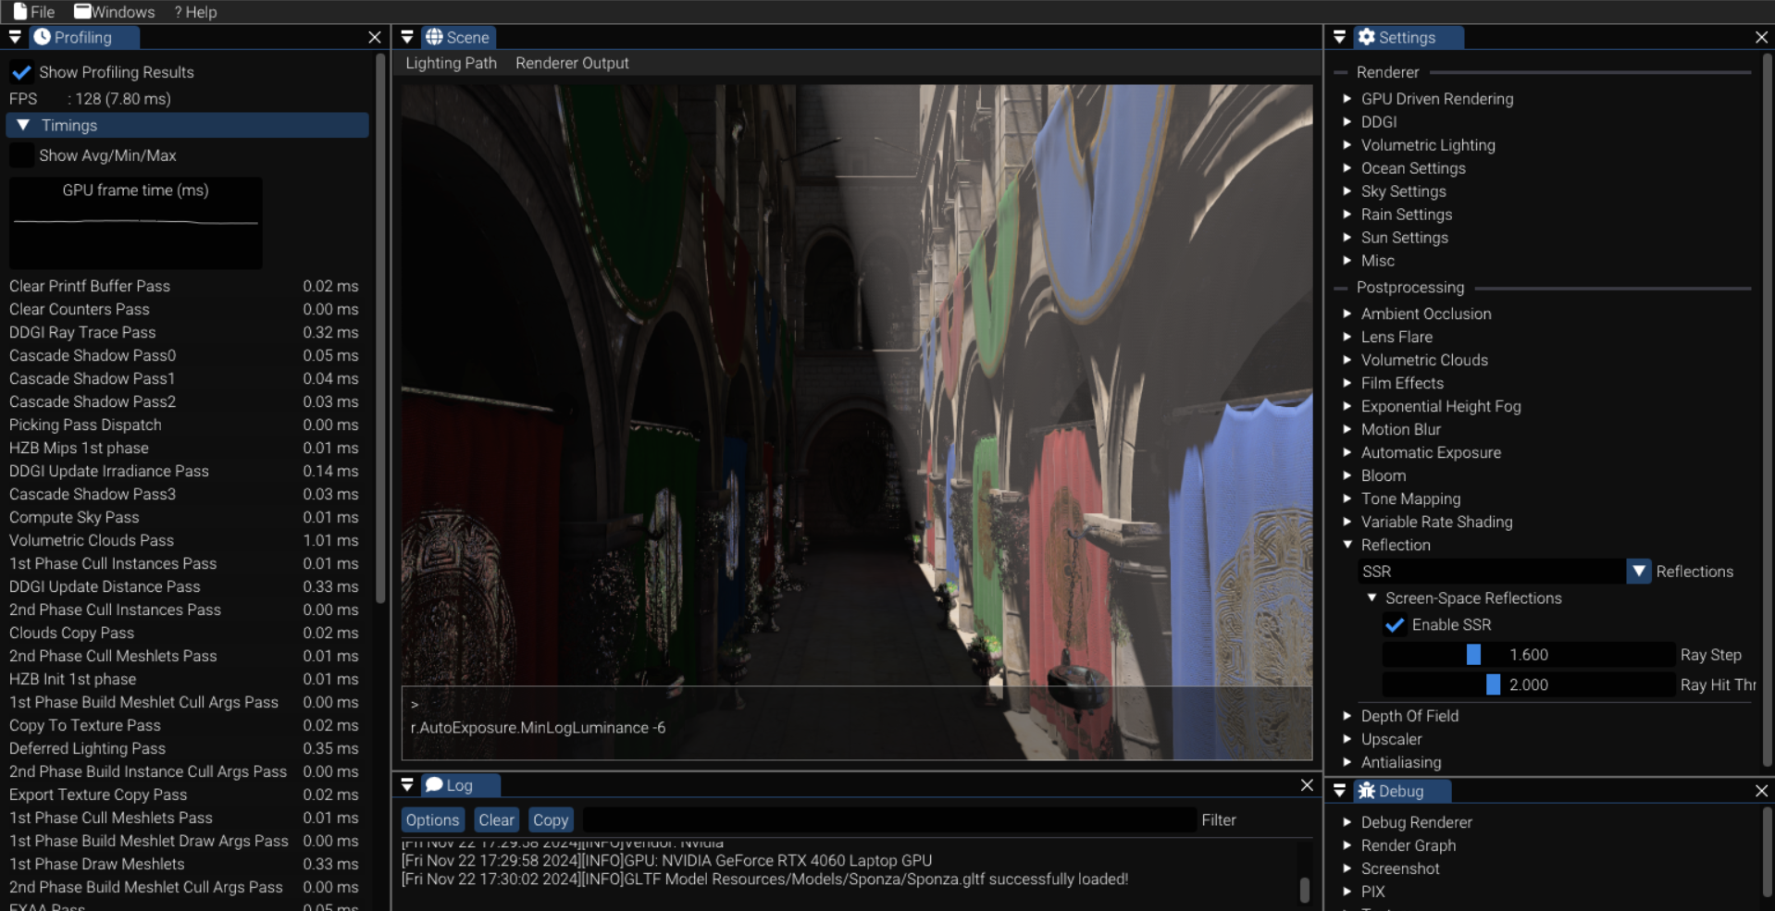Click the Profiling panel clock icon
The image size is (1775, 911).
(42, 37)
